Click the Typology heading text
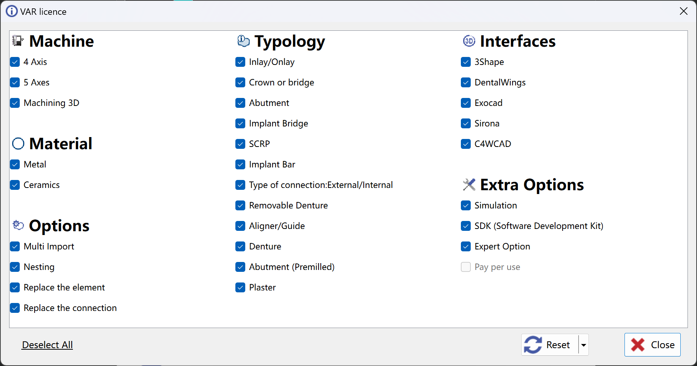The height and width of the screenshot is (366, 697). pyautogui.click(x=290, y=42)
